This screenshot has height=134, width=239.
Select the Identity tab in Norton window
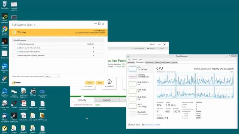pyautogui.click(x=107, y=100)
